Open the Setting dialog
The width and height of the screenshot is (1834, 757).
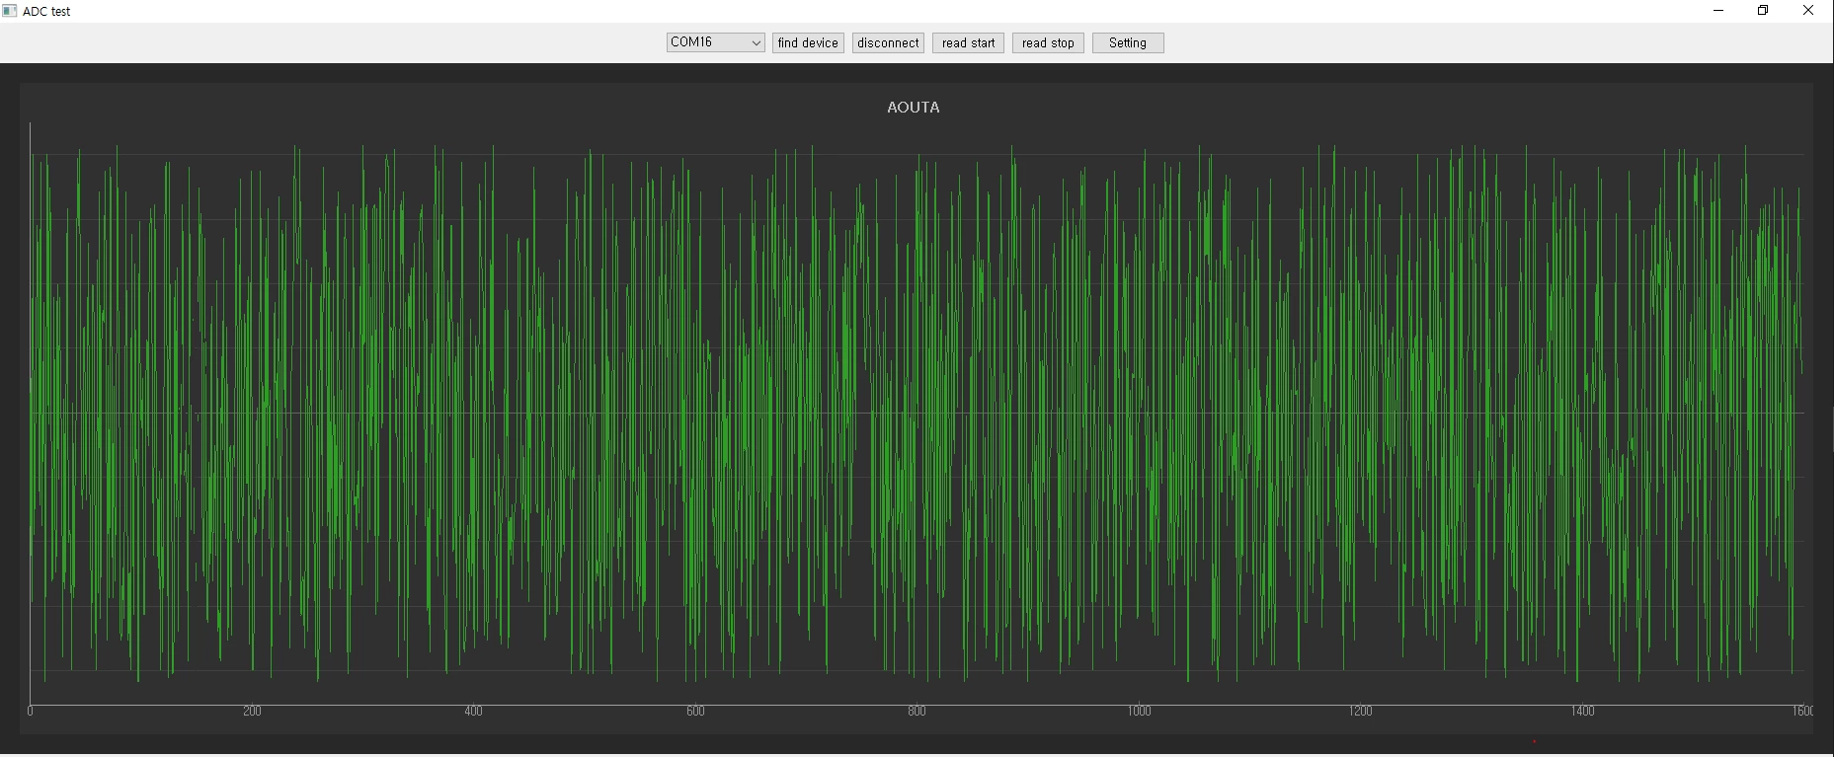1128,42
